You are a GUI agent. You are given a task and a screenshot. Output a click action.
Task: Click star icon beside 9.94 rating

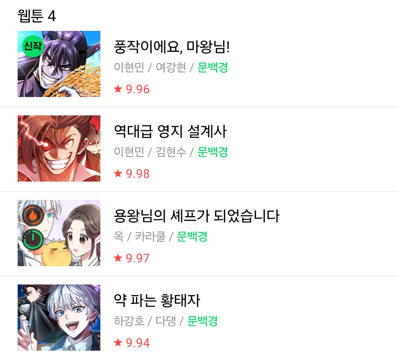click(118, 343)
